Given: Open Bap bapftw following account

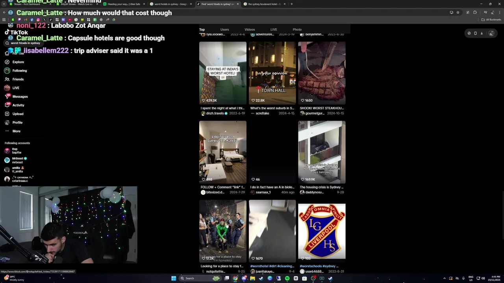Looking at the screenshot, I should (13, 151).
